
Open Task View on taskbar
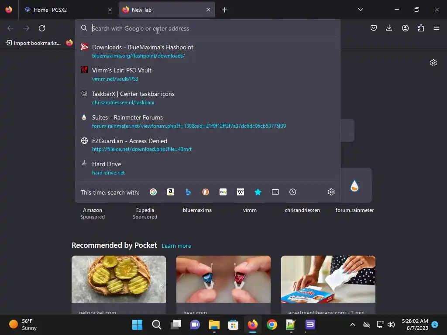pyautogui.click(x=176, y=325)
